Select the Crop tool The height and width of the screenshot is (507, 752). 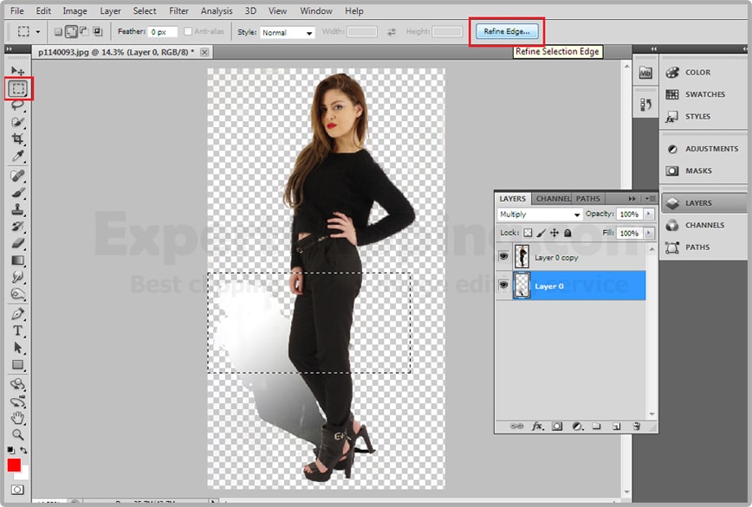[x=18, y=139]
